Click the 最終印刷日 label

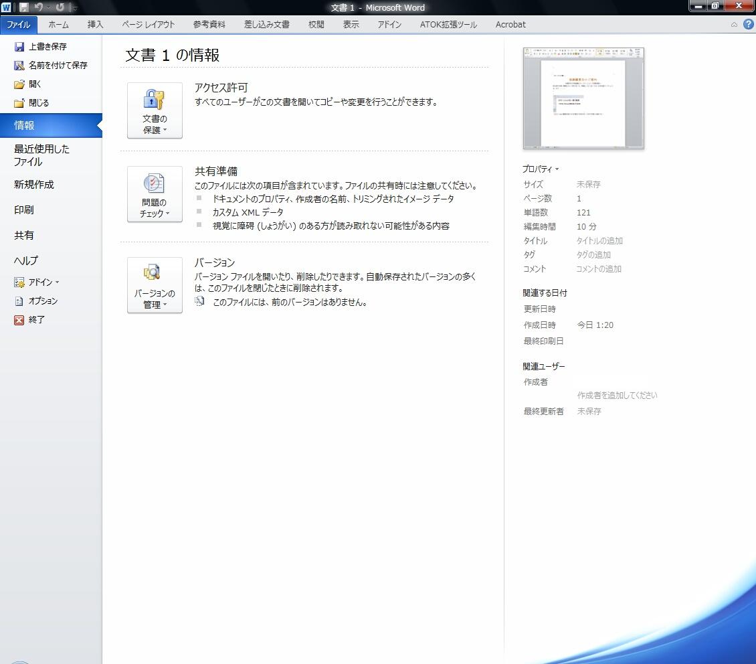(x=543, y=341)
